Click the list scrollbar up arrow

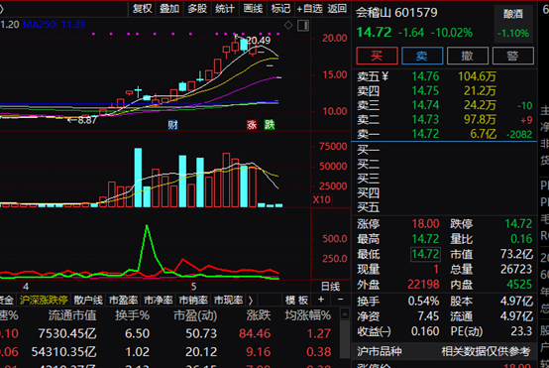[x=345, y=313]
